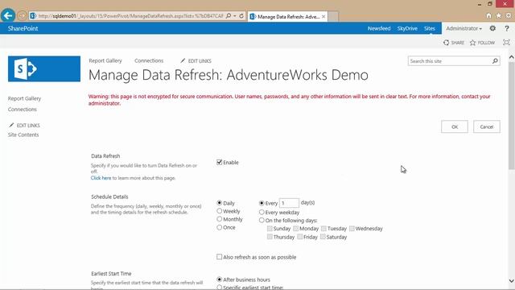This screenshot has height=290, width=515.
Task: Select the Monthly schedule radio button
Action: point(220,219)
